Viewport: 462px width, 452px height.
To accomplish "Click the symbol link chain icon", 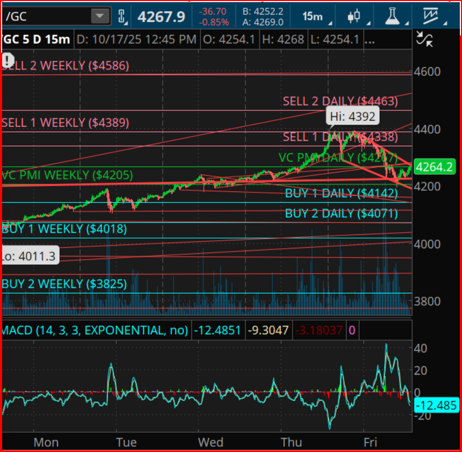I will point(122,17).
